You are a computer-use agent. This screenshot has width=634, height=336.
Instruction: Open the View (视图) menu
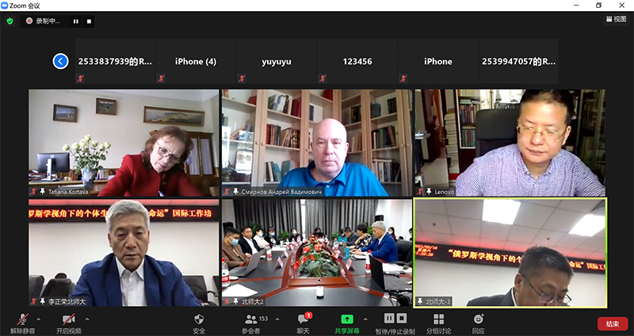coord(614,19)
